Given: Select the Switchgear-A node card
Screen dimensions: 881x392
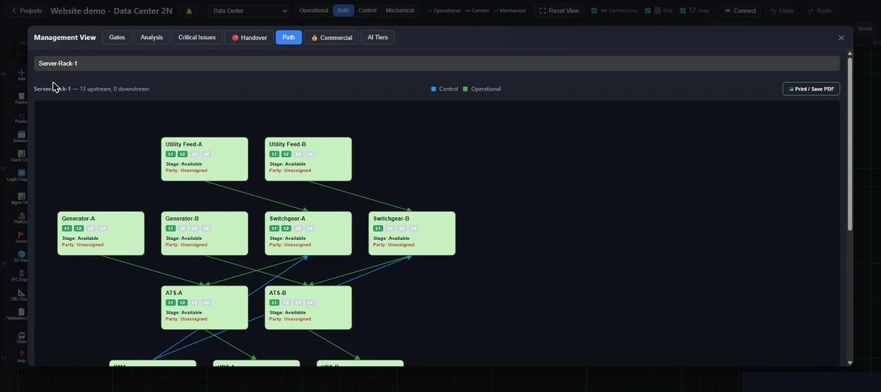Looking at the screenshot, I should pyautogui.click(x=308, y=233).
